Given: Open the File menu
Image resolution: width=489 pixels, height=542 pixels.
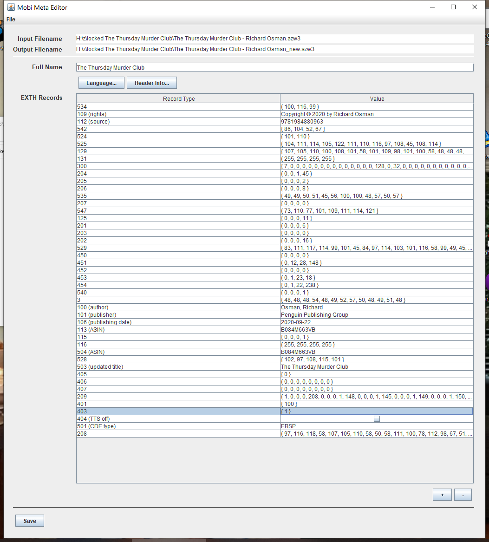Looking at the screenshot, I should (11, 20).
